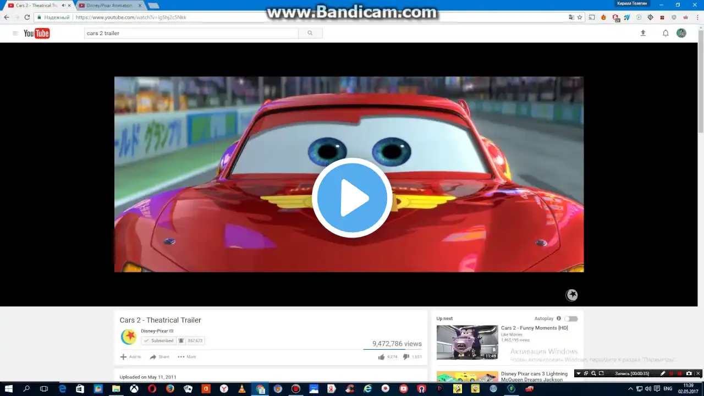The height and width of the screenshot is (396, 704).
Task: Open the red Opera browser taskbar icon
Action: [x=152, y=389]
